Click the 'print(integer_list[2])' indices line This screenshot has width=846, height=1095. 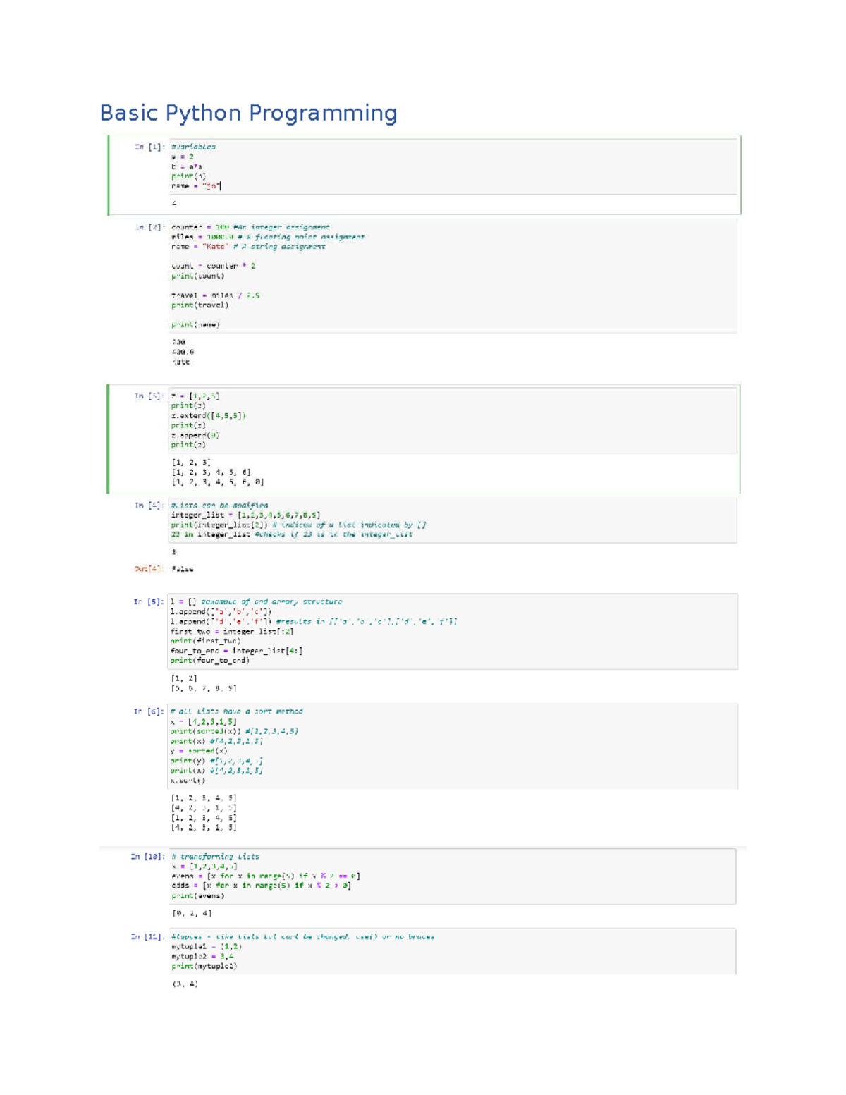(298, 525)
